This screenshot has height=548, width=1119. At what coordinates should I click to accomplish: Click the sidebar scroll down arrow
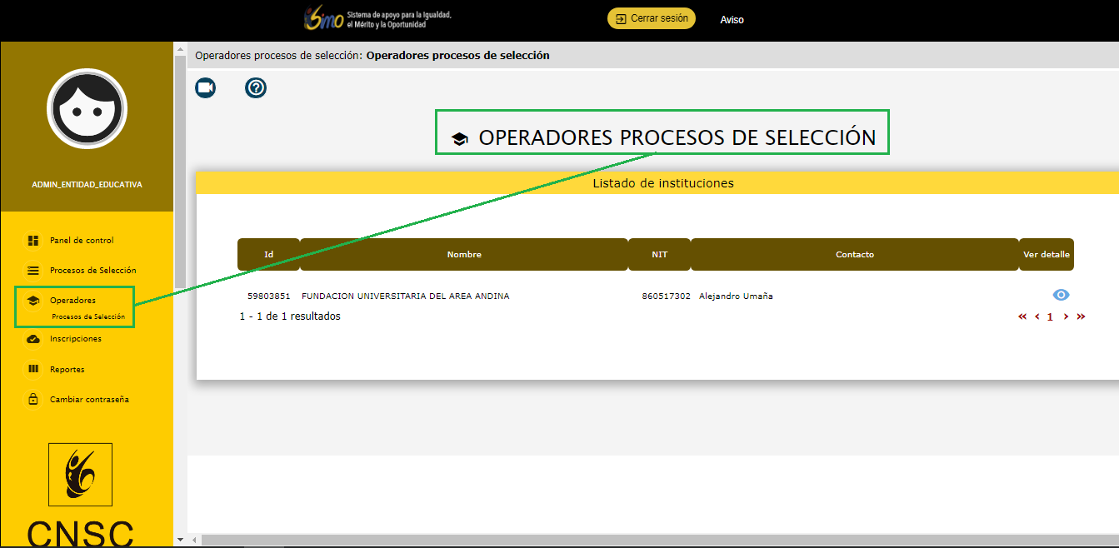tap(180, 540)
